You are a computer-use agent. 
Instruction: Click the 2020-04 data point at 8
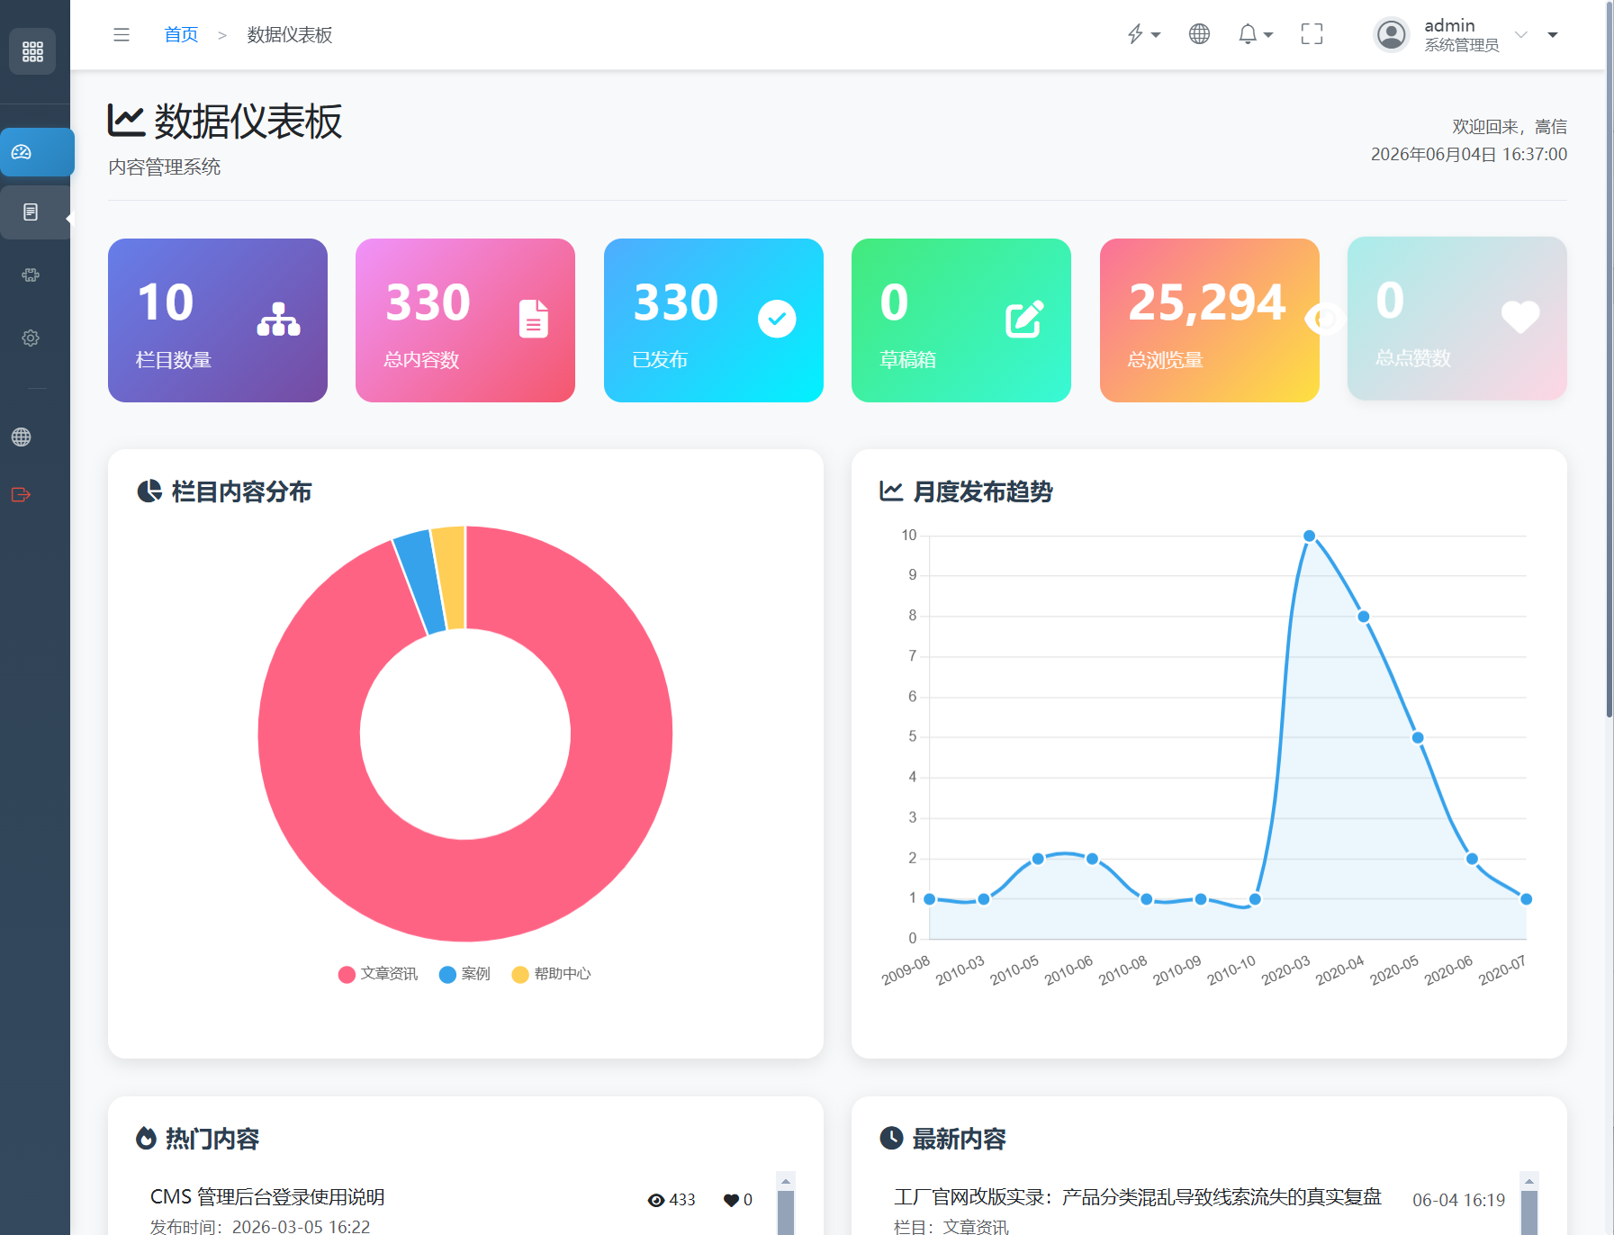(1364, 617)
